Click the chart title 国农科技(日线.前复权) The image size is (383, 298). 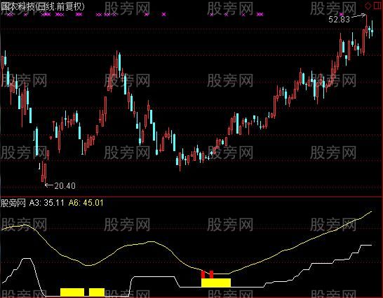(43, 6)
